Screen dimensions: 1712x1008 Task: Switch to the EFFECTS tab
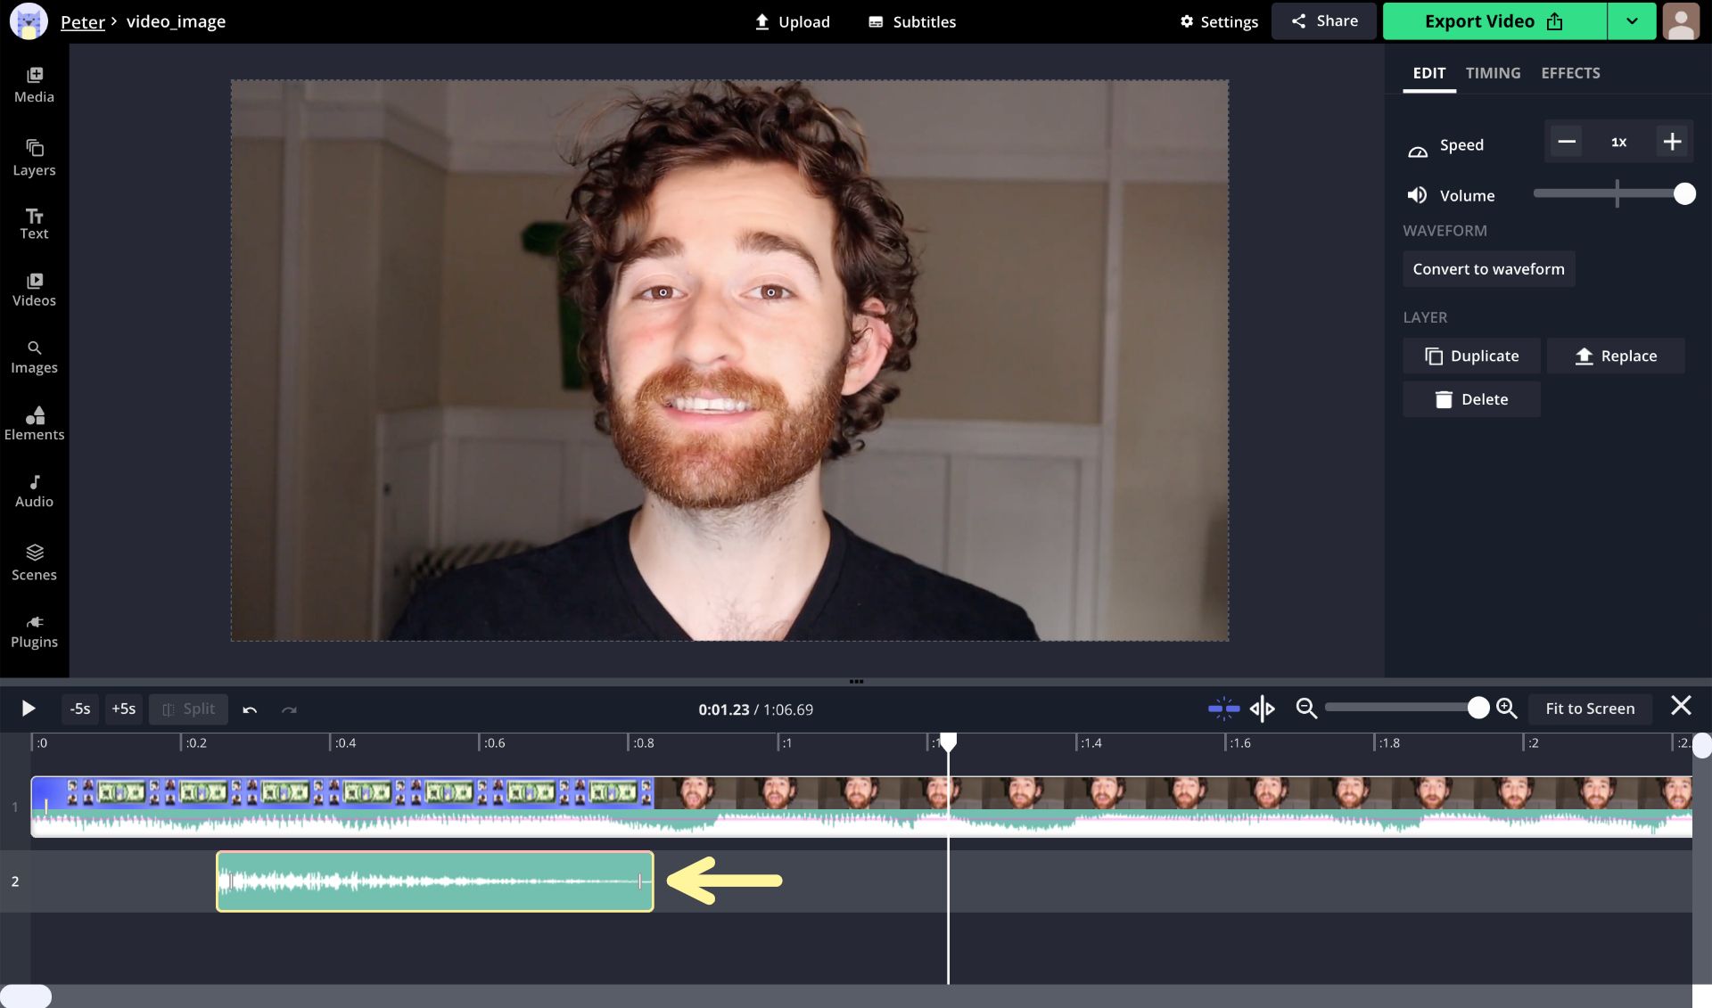[x=1570, y=73]
